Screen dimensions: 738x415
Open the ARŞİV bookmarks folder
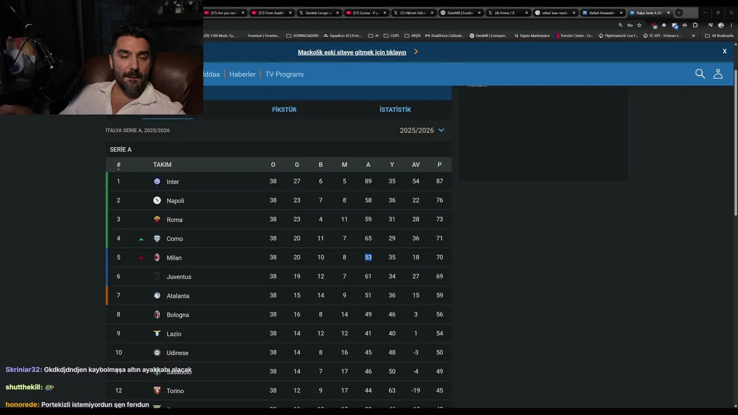tap(413, 36)
